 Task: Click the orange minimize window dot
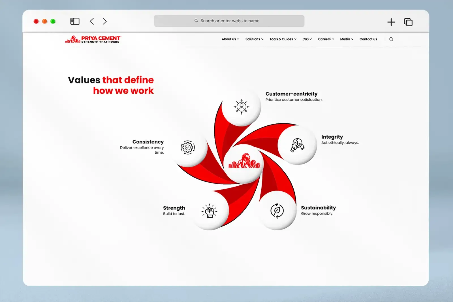coord(44,21)
